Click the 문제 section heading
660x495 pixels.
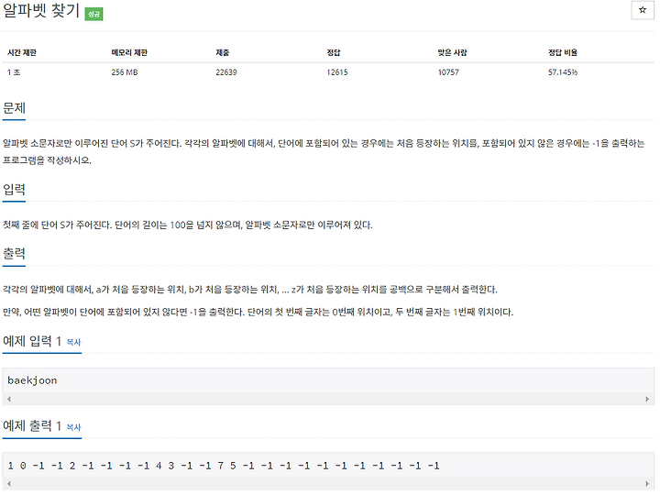(14, 108)
